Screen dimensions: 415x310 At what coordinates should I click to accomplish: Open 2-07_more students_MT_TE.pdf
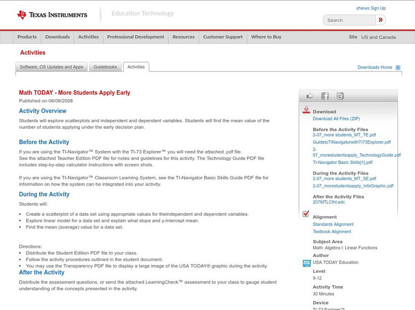[x=344, y=135]
